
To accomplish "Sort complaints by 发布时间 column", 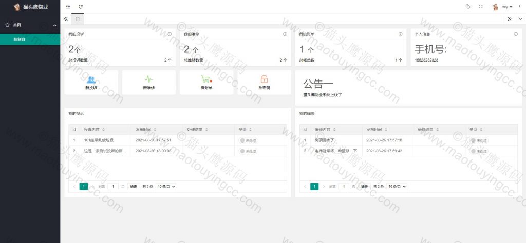I will point(147,129).
